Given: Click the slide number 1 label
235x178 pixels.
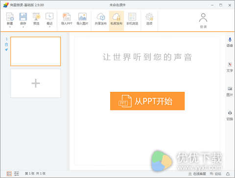Looking at the screenshot, I should pyautogui.click(x=6, y=39).
